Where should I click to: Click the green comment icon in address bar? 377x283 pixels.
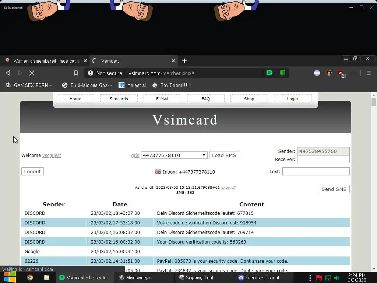(269, 73)
